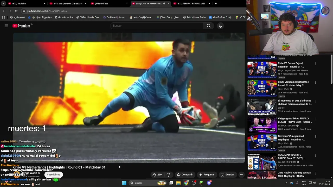333x187 pixels.
Task: Activate voice search microphone
Action: click(220, 26)
